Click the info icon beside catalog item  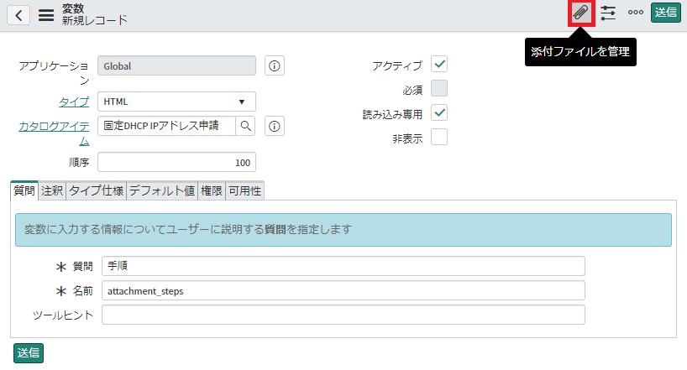pos(275,126)
